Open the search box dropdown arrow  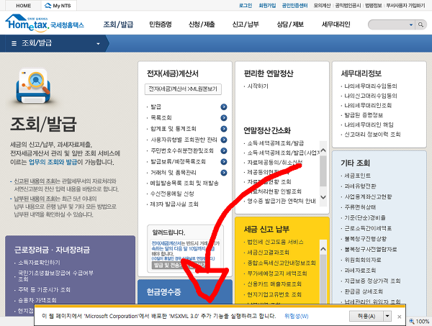click(x=411, y=24)
